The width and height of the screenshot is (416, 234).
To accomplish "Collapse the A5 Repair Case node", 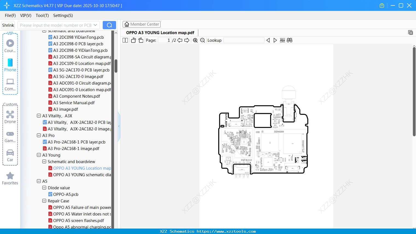I will [x=44, y=201].
